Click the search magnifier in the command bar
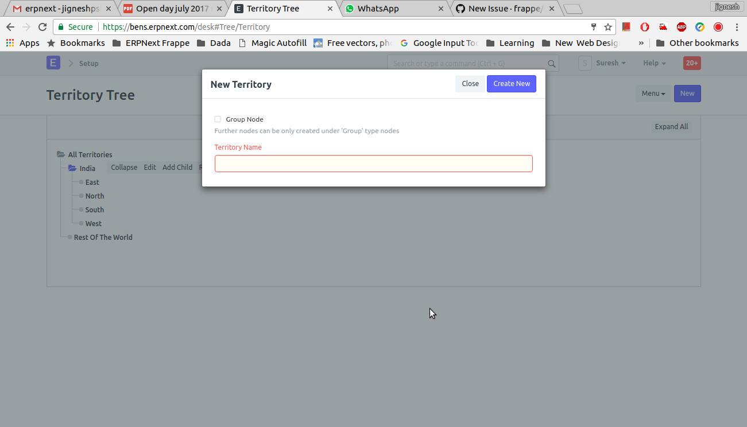 [x=551, y=63]
